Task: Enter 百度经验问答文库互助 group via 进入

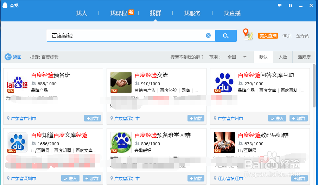Action: [x=277, y=118]
